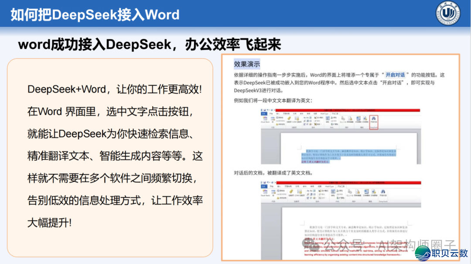Screen dimensions: 471x264
Task: Click the COM 加载项 (COM Add-ins) icon
Action: [x=297, y=119]
